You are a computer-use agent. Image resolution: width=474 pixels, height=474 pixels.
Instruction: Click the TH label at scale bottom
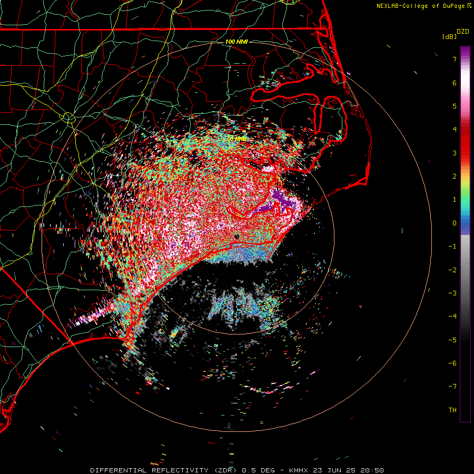452,410
